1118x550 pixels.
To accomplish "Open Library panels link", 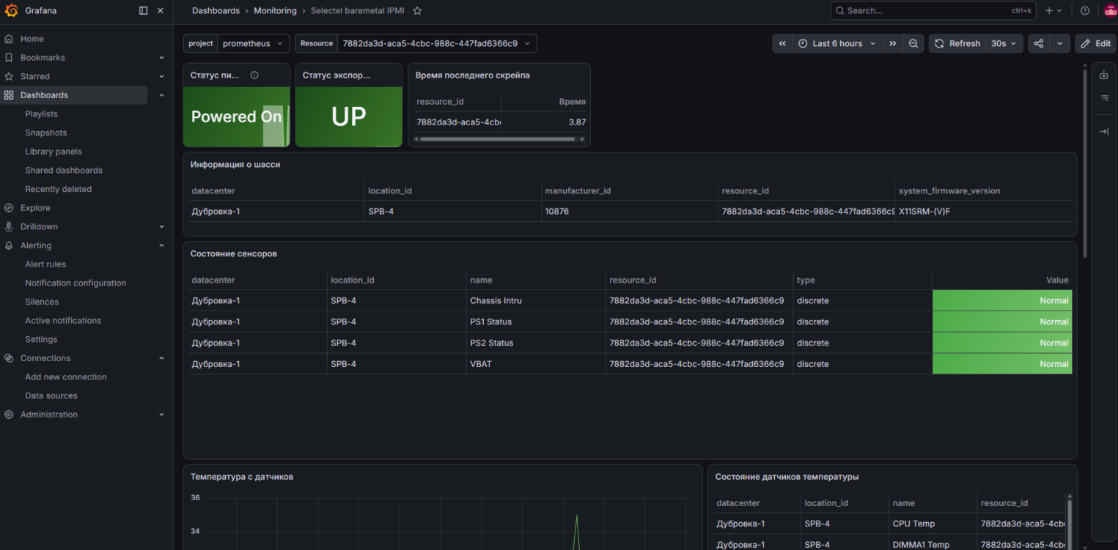I will coord(54,152).
